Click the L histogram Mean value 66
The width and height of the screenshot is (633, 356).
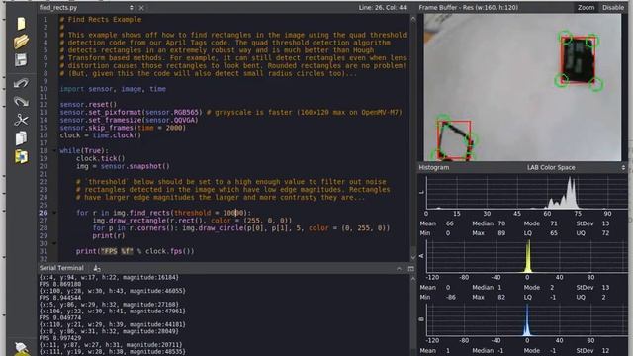tap(449, 223)
